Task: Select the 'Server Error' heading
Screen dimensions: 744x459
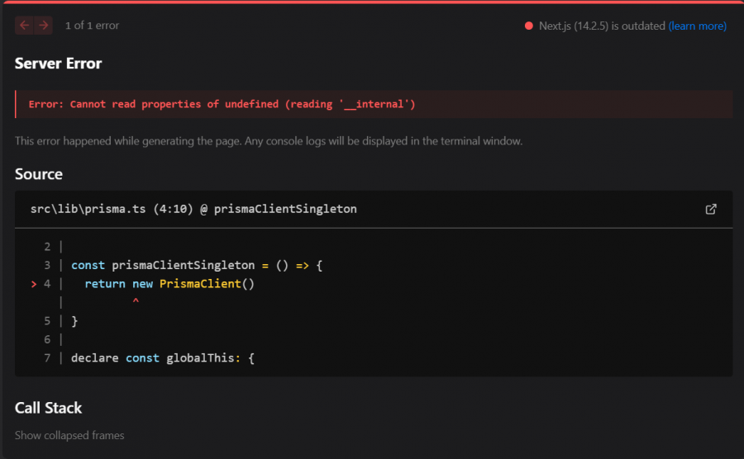Action: click(x=58, y=64)
